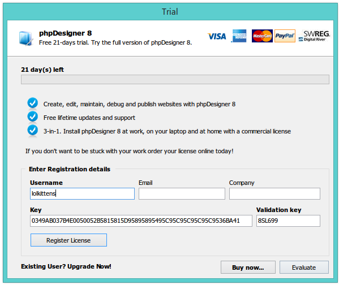The height and width of the screenshot is (285, 339).
Task: Click the checkmark icon beside '3-in-1. Install phpDesigner'
Action: (33, 130)
